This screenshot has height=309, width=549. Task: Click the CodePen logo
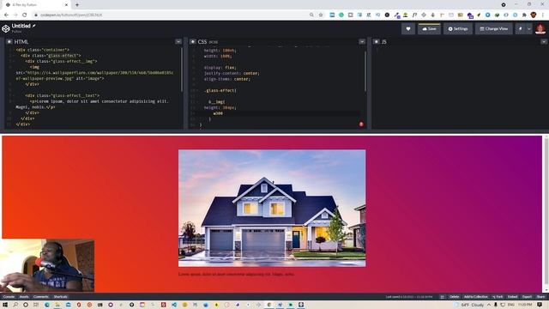tap(6, 28)
